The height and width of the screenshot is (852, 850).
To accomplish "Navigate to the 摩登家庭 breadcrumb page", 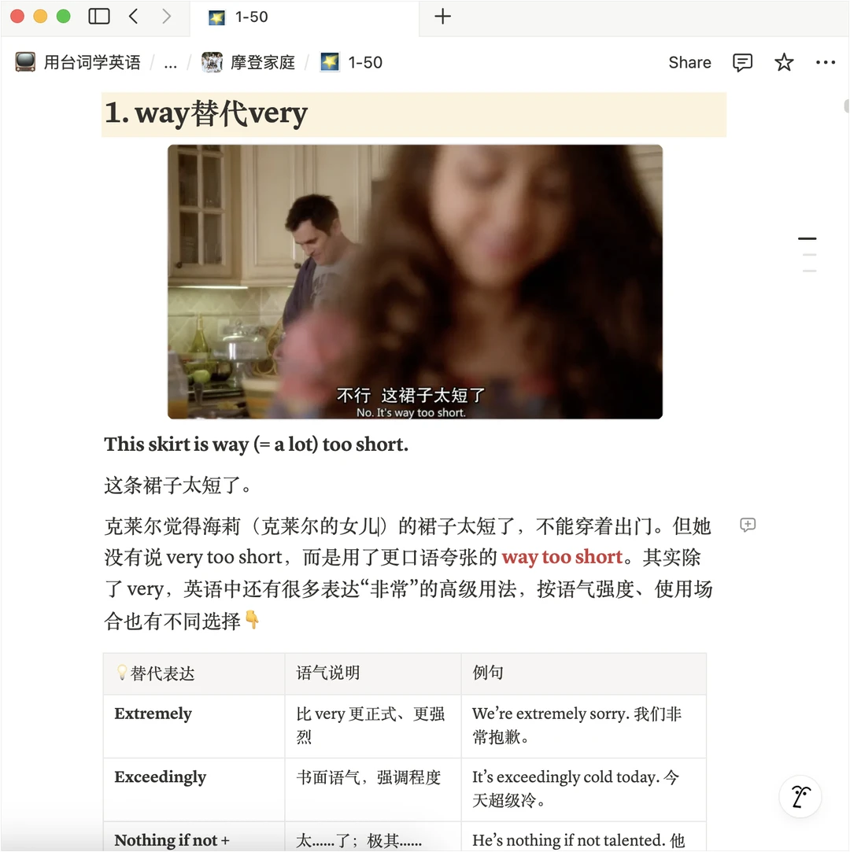I will click(249, 62).
